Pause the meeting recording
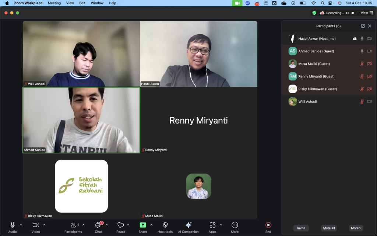Viewport: 377px width, 236px height. coord(347,13)
